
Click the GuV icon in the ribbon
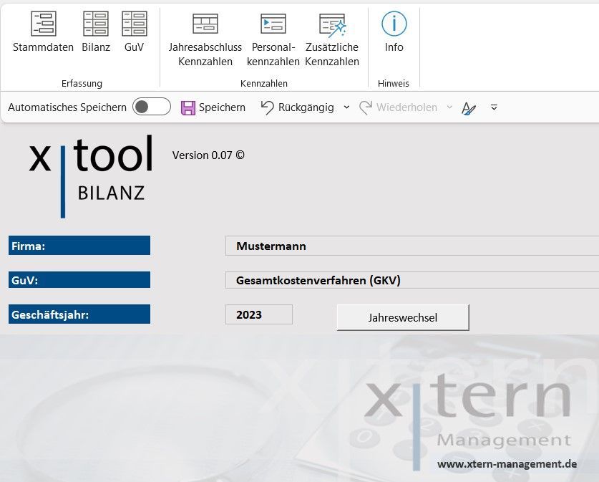click(x=134, y=32)
